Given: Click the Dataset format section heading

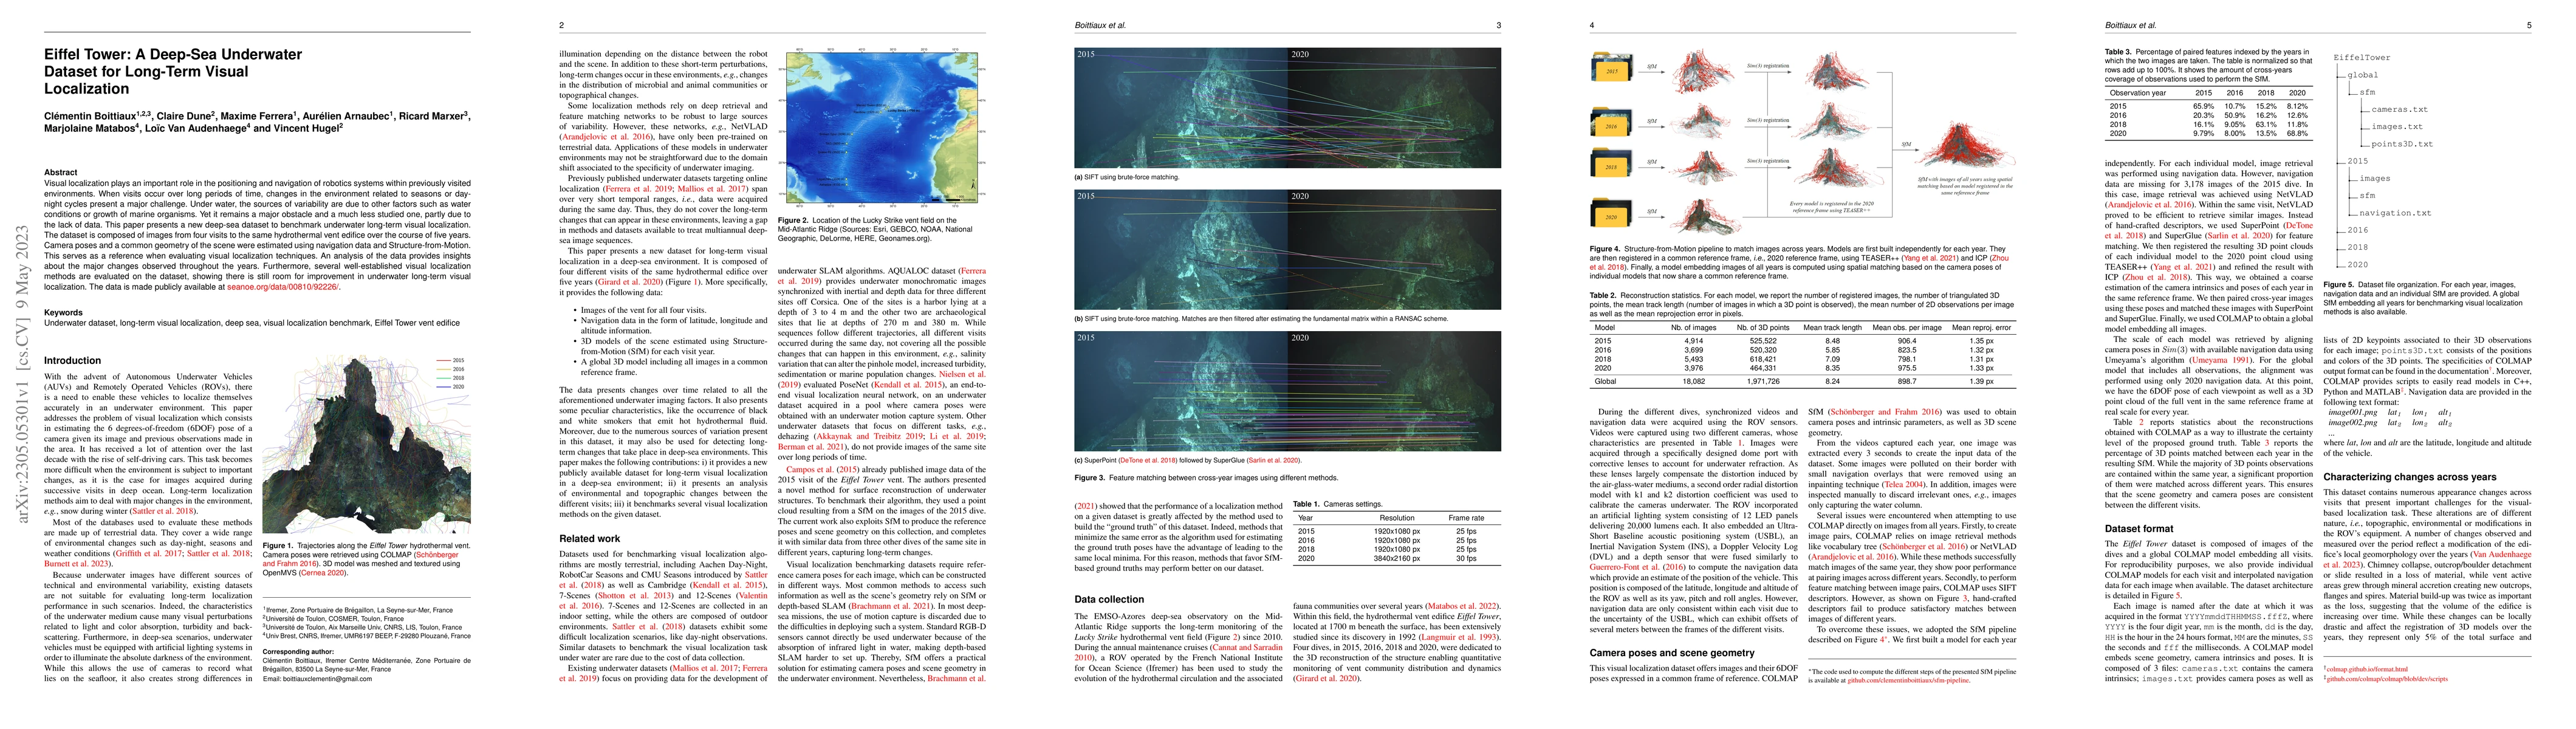Looking at the screenshot, I should 2139,529.
